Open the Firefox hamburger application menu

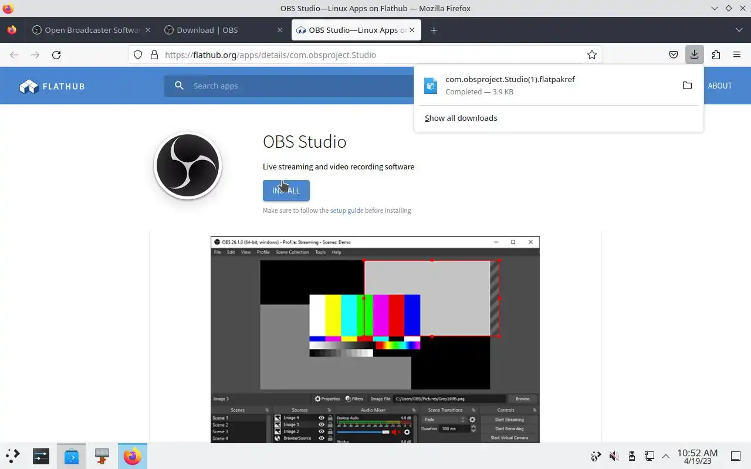[x=737, y=55]
